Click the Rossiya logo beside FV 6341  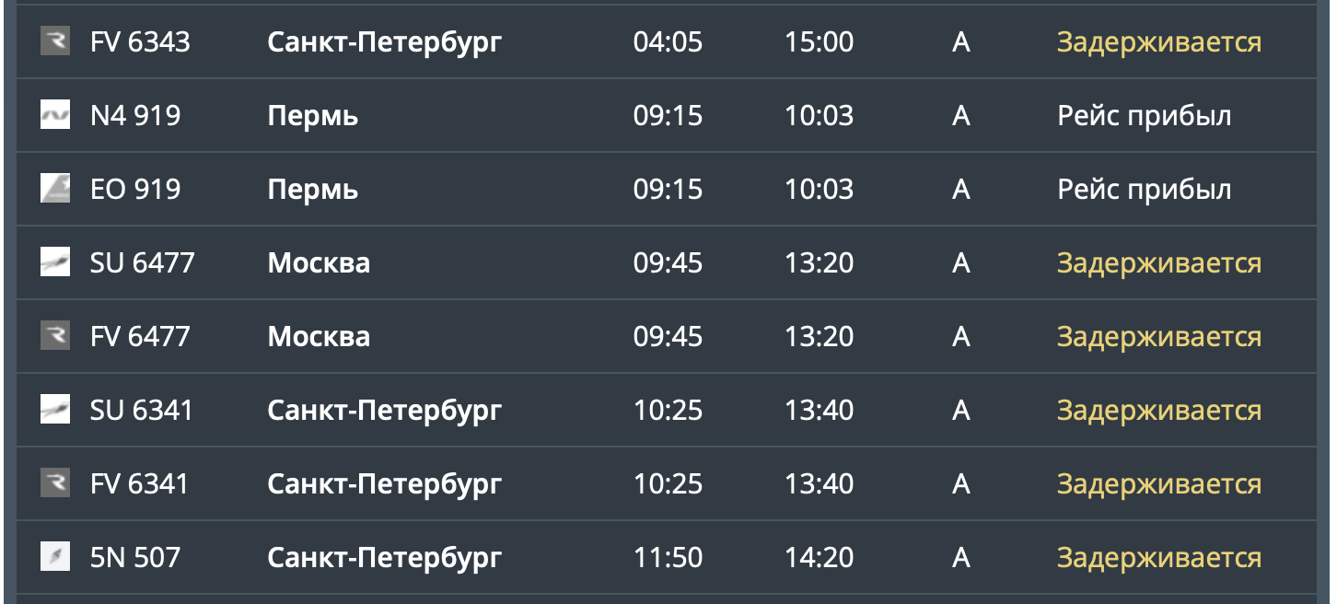(55, 483)
